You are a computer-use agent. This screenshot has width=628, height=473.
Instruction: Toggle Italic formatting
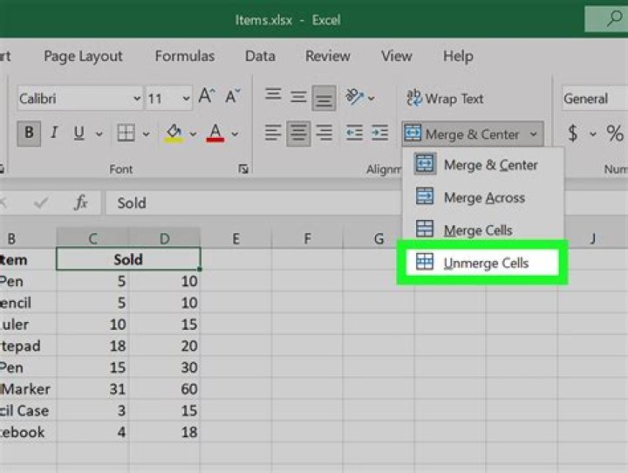(54, 134)
